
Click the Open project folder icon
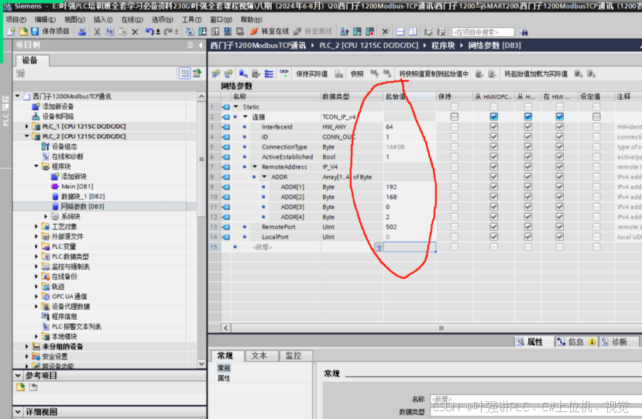coord(23,32)
